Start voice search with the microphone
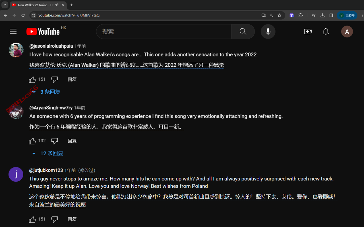Screen dimensions: 364x227 (x=268, y=31)
